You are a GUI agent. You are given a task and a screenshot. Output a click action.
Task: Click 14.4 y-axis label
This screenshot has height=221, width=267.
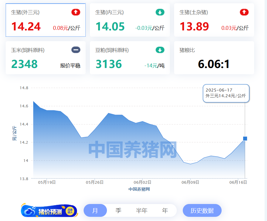[x=24, y=124]
